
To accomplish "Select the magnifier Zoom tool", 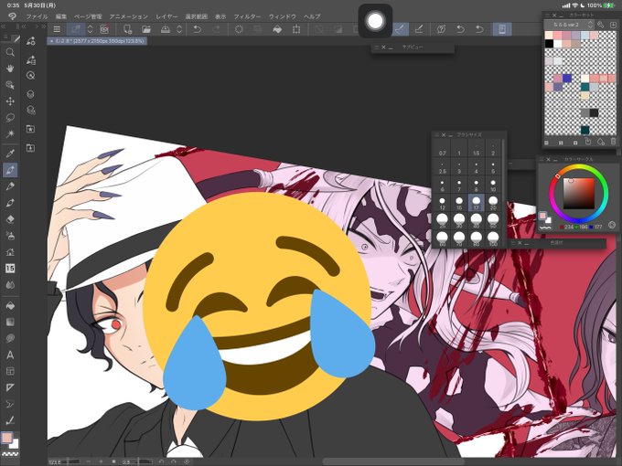I will pos(10,52).
